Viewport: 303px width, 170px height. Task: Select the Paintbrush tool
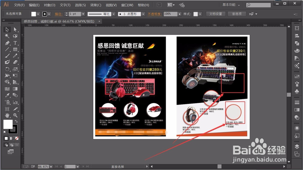(7, 56)
